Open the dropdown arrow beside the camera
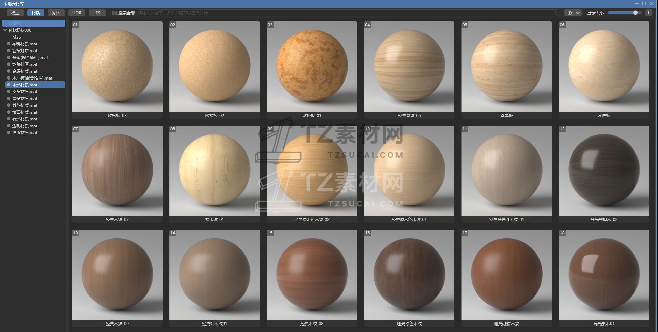658x332 pixels. (x=578, y=13)
